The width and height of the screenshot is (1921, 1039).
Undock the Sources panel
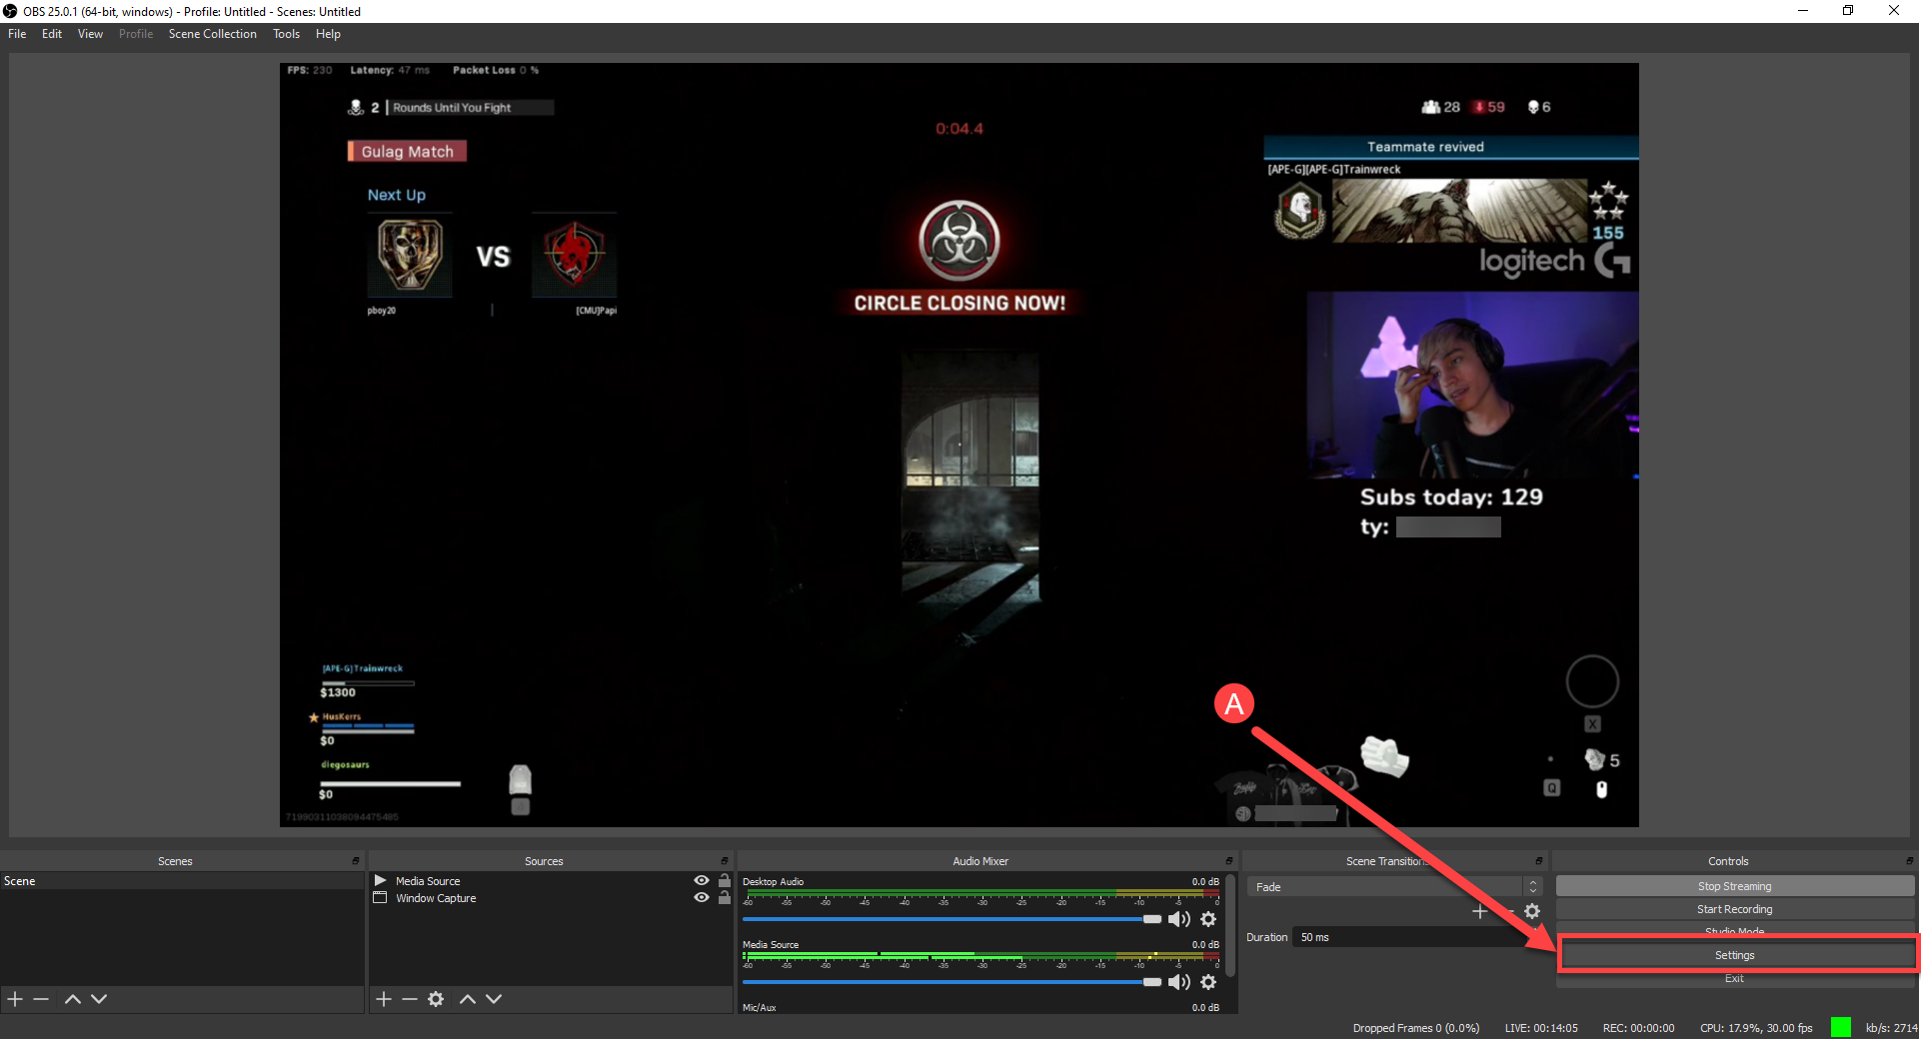(x=725, y=861)
